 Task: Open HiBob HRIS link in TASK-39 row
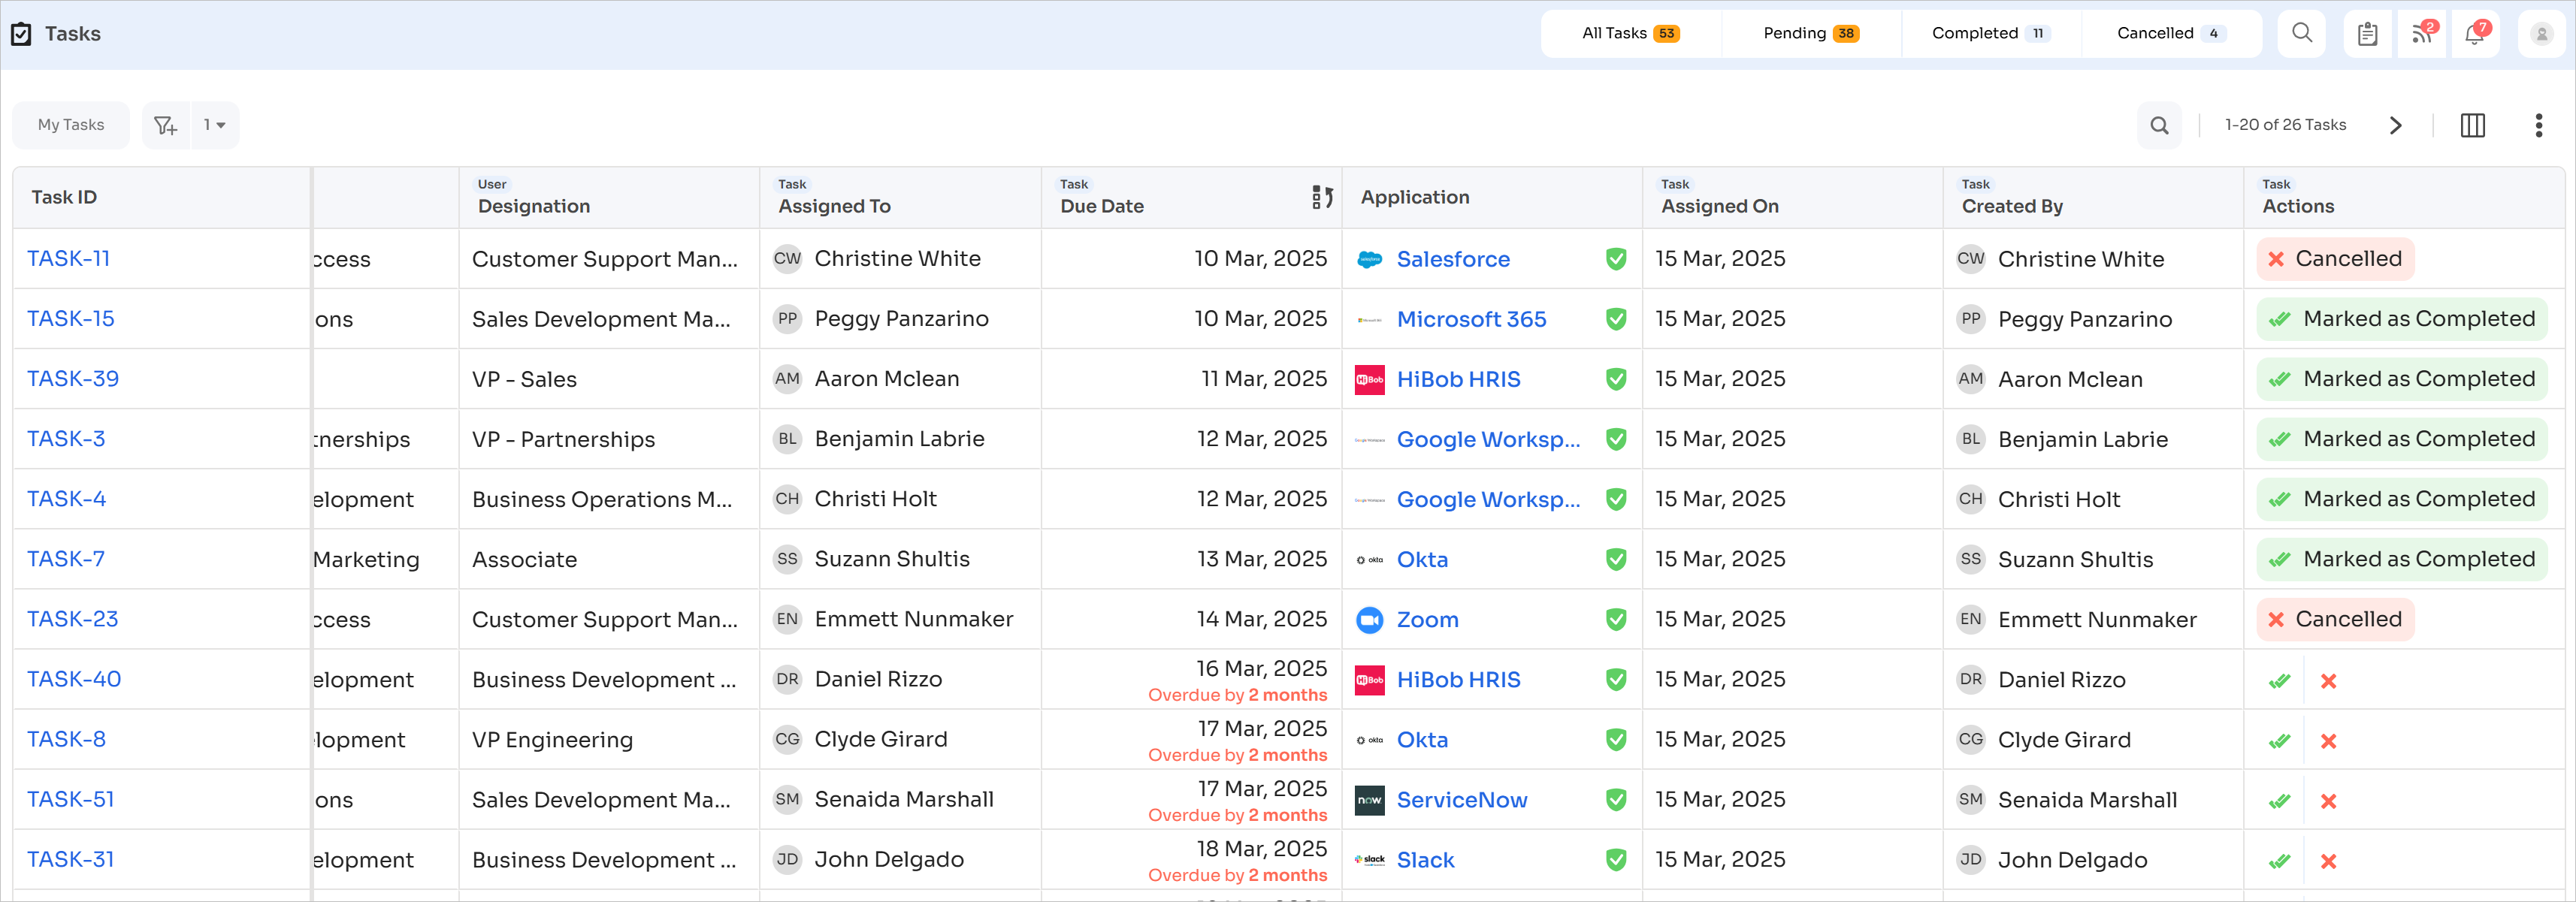click(1458, 379)
